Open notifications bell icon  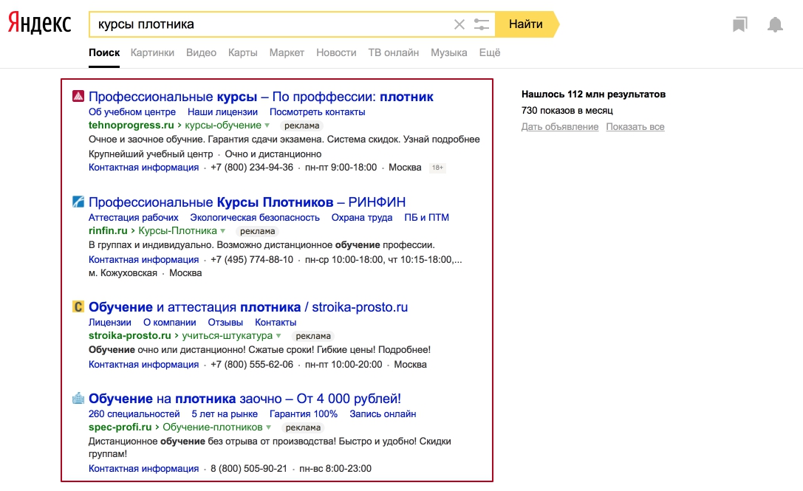coord(775,24)
